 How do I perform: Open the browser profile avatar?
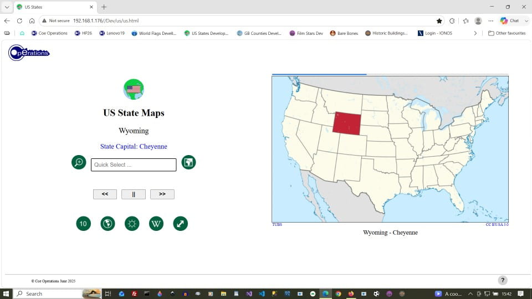tap(478, 20)
